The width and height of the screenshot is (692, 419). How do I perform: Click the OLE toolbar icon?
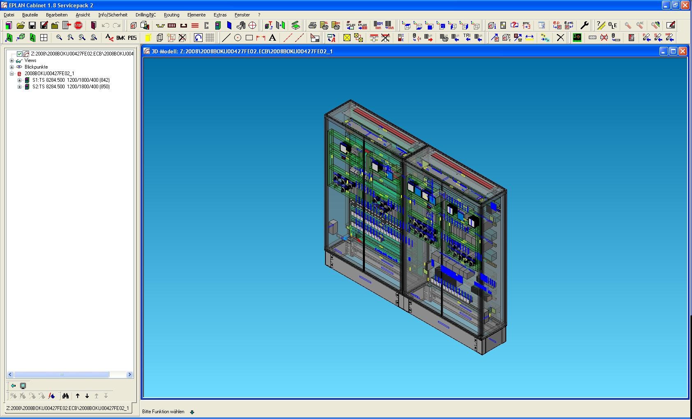(x=613, y=25)
